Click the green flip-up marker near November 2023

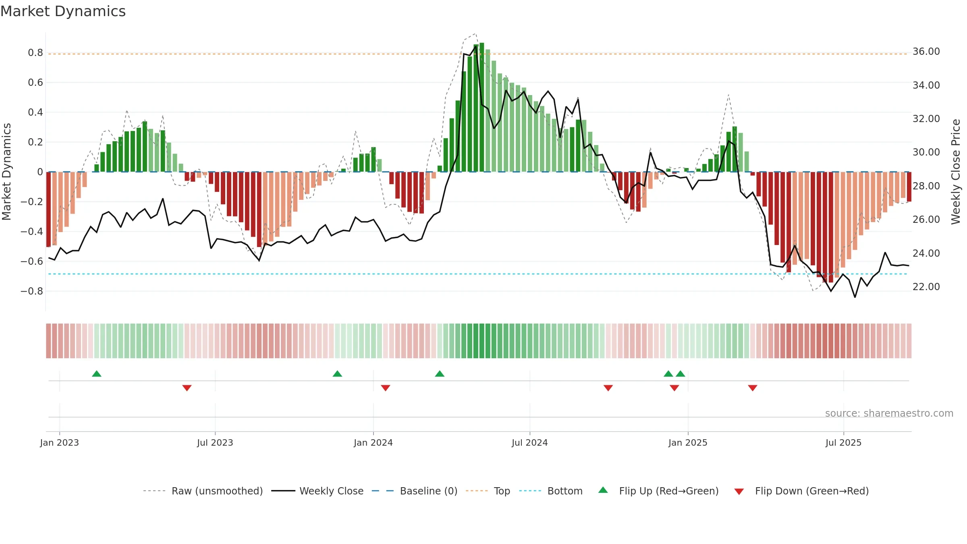coord(337,374)
